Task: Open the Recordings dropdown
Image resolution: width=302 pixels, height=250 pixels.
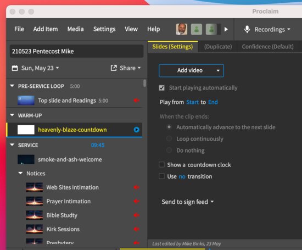Action: pos(272,30)
